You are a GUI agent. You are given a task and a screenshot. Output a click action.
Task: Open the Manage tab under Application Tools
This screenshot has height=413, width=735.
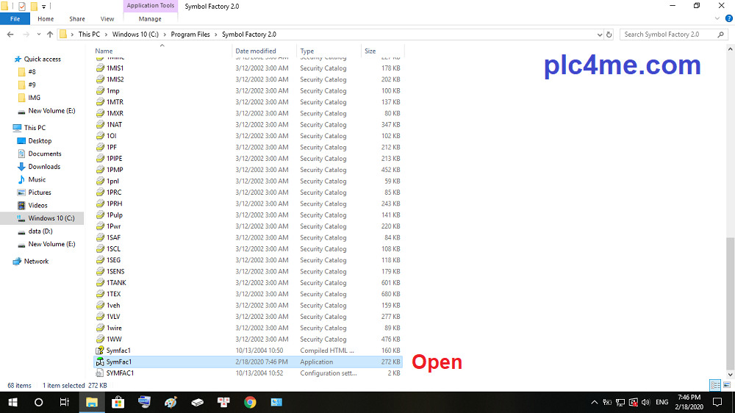tap(150, 19)
